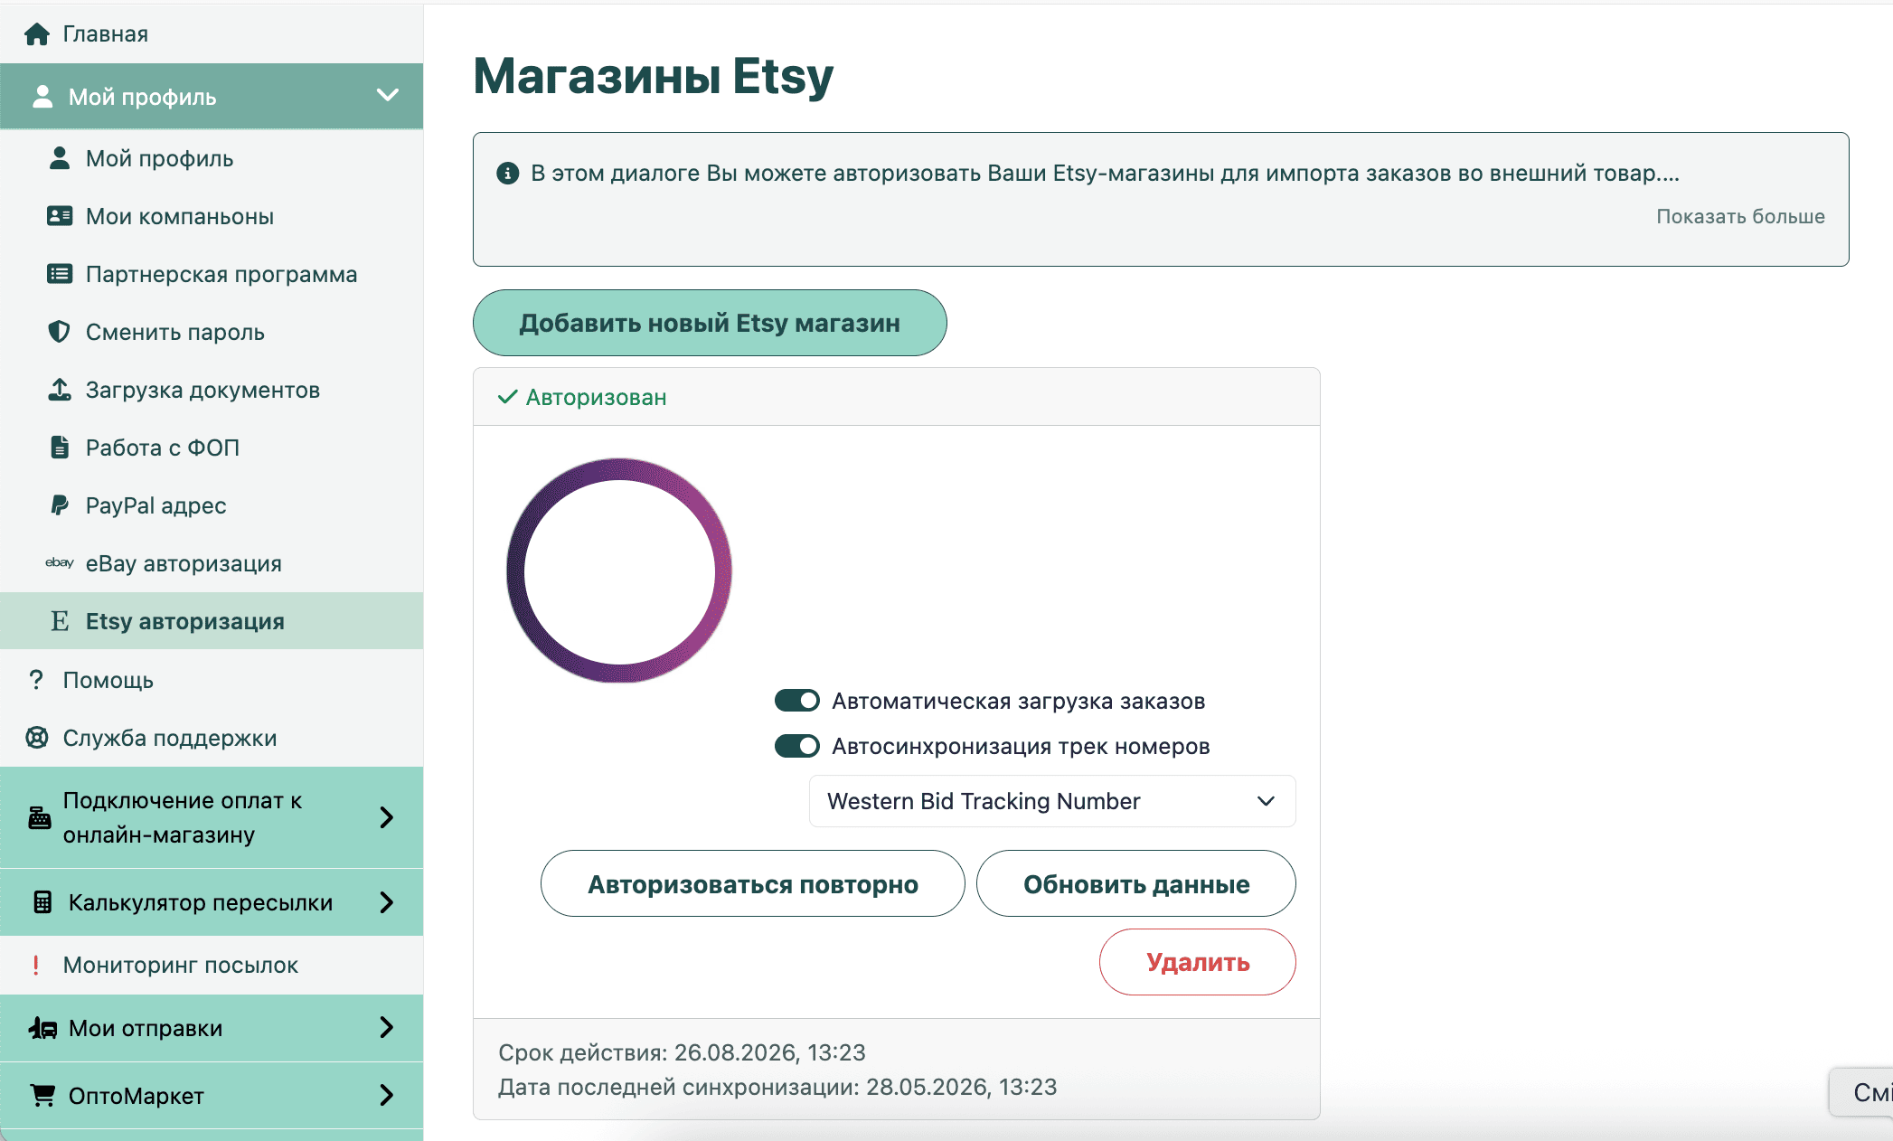
Task: Click the lifebuoy icon for Служба поддержки
Action: (x=37, y=738)
